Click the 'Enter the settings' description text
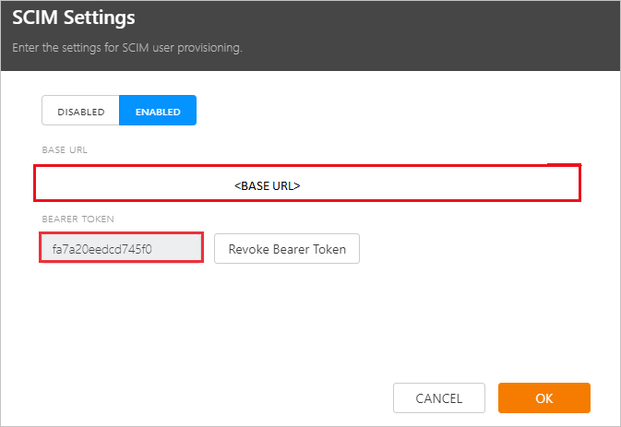Screen dimensions: 621x427 pos(126,48)
